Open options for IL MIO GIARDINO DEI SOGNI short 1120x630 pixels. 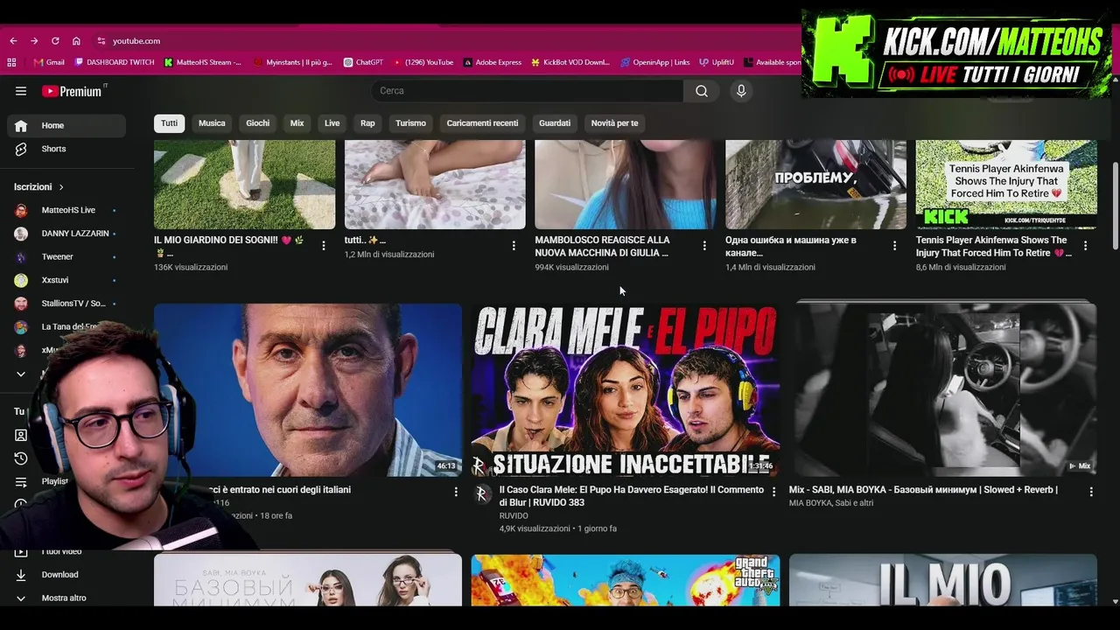(x=324, y=246)
